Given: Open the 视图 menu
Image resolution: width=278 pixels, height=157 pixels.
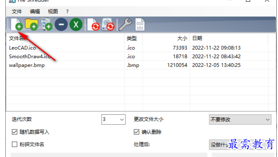Looking at the screenshot, I should point(53,11).
